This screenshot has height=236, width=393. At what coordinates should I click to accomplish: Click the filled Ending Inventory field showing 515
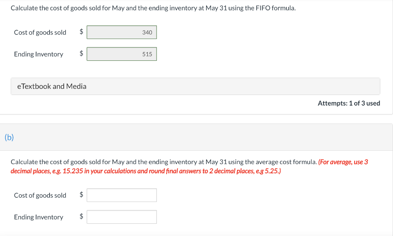(122, 54)
